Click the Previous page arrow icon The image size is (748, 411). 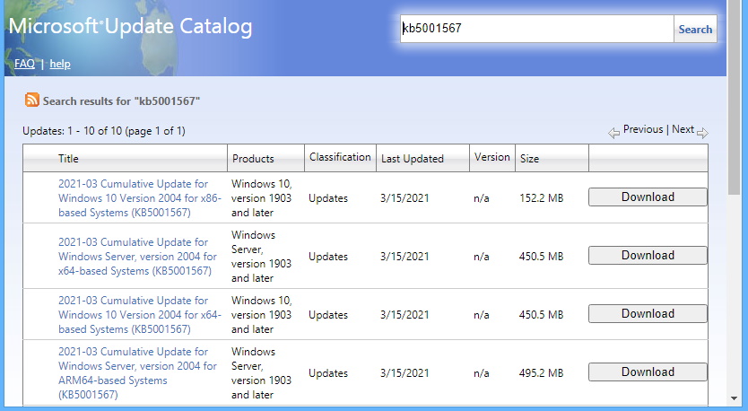click(614, 133)
